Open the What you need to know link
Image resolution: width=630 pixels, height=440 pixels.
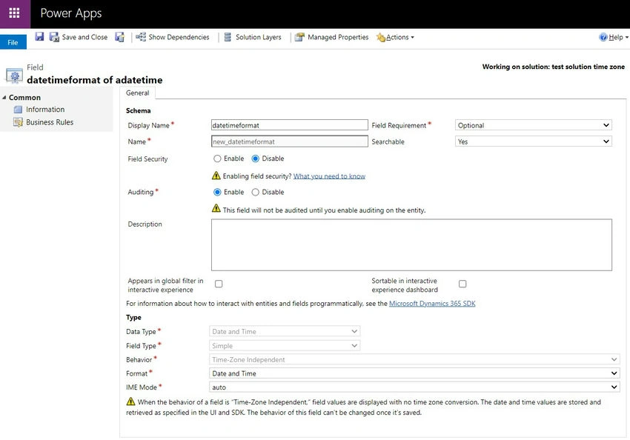point(329,176)
